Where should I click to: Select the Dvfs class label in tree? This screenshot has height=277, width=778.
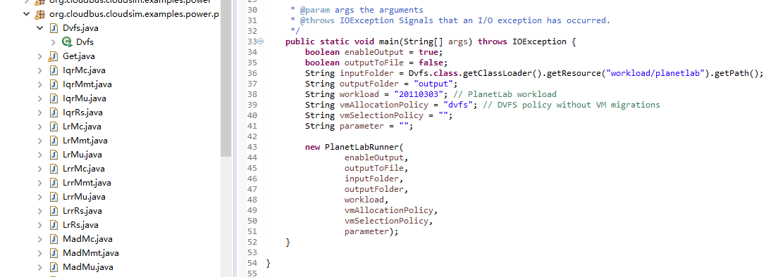[x=85, y=42]
